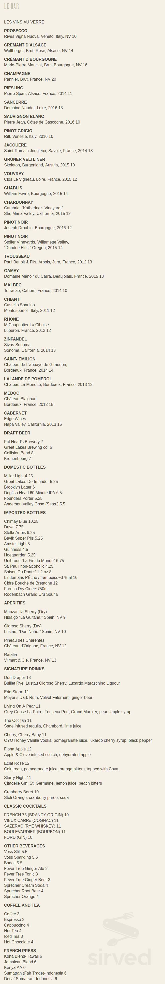Click the APÉRITIFS section heading
Image resolution: width=165 pixels, height=984 pixels.
15,603
